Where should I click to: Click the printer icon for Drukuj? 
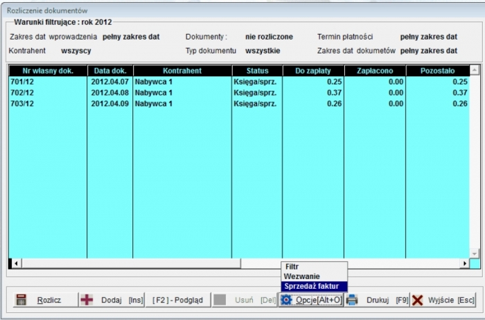pos(352,300)
